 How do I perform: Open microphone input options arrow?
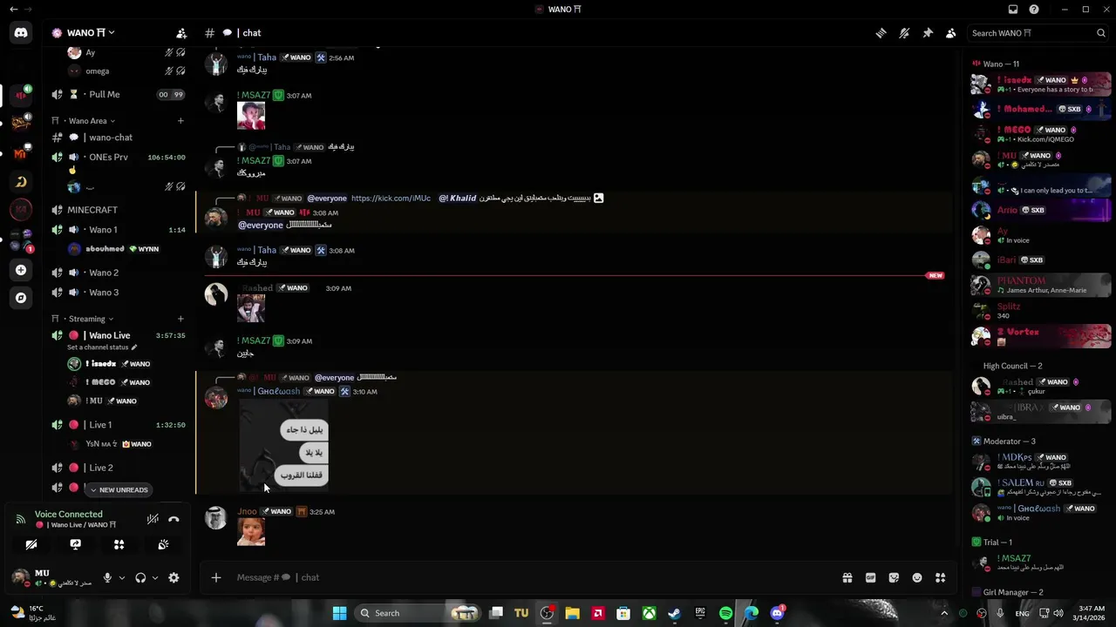coord(121,577)
